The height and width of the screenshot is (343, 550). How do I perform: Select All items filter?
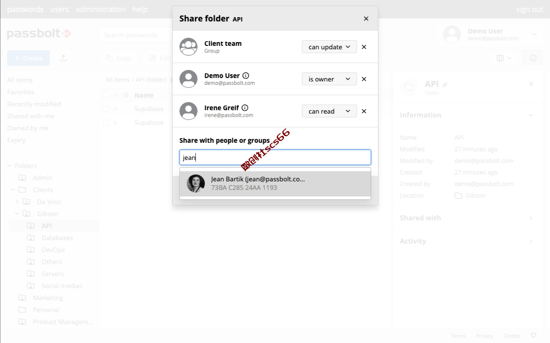(20, 80)
